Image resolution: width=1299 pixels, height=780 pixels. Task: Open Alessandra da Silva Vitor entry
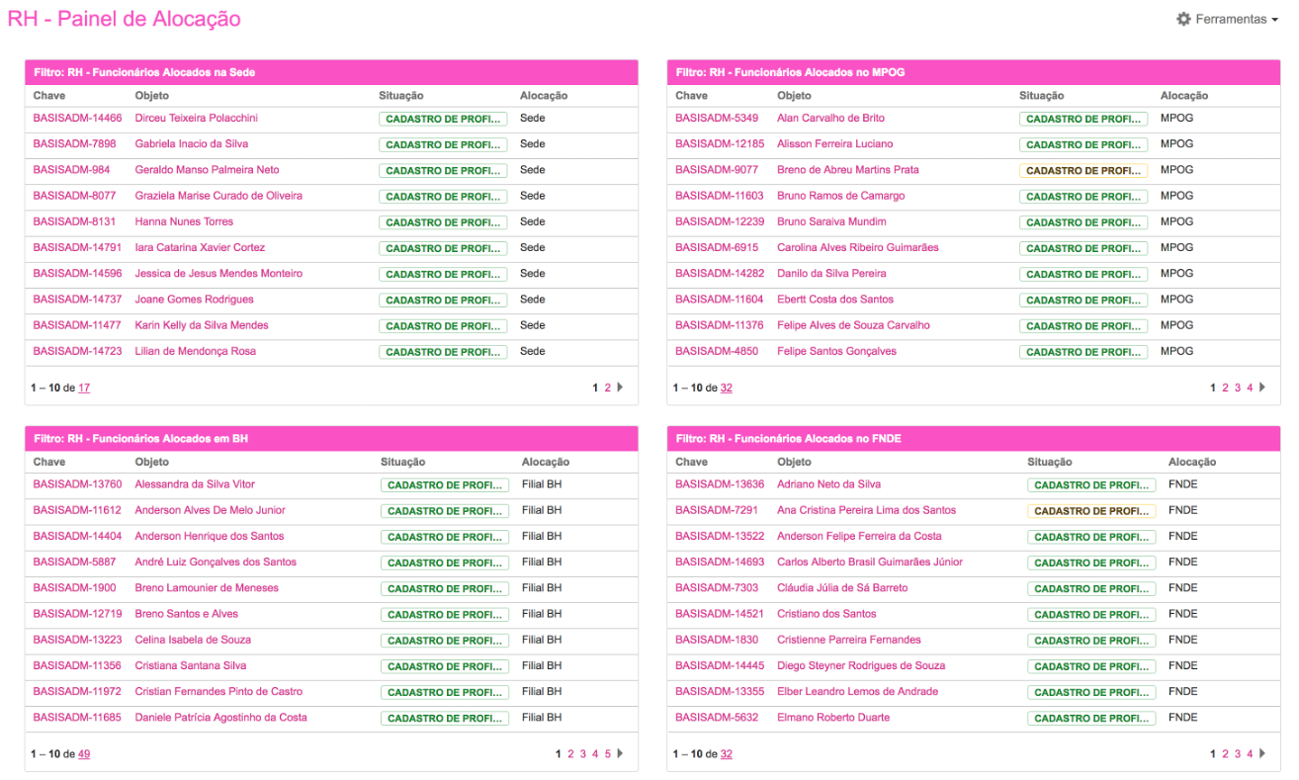coord(195,484)
